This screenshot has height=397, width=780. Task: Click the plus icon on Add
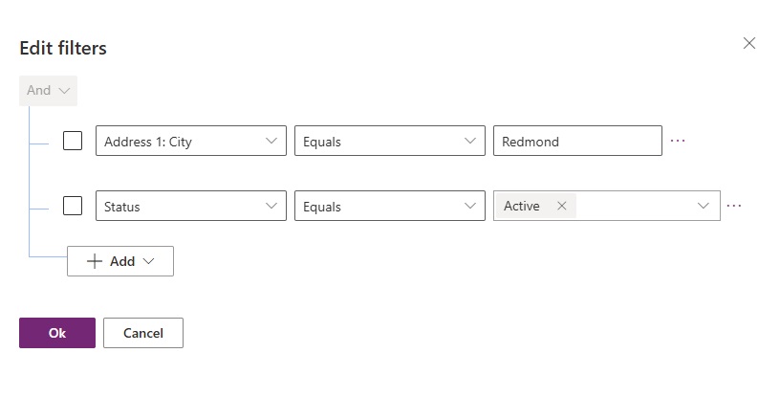(x=95, y=261)
